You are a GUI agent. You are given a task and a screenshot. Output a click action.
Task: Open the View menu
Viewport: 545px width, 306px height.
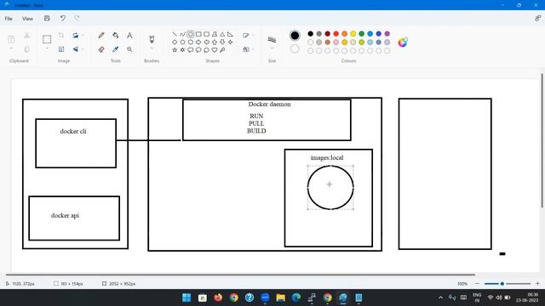click(x=27, y=19)
